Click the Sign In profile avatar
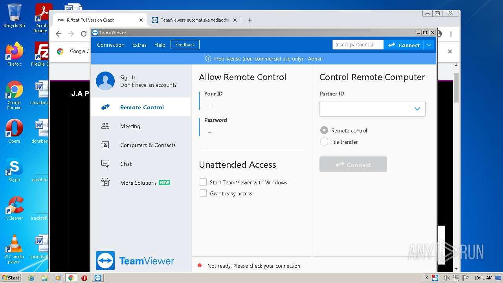503x283 pixels. [x=105, y=81]
